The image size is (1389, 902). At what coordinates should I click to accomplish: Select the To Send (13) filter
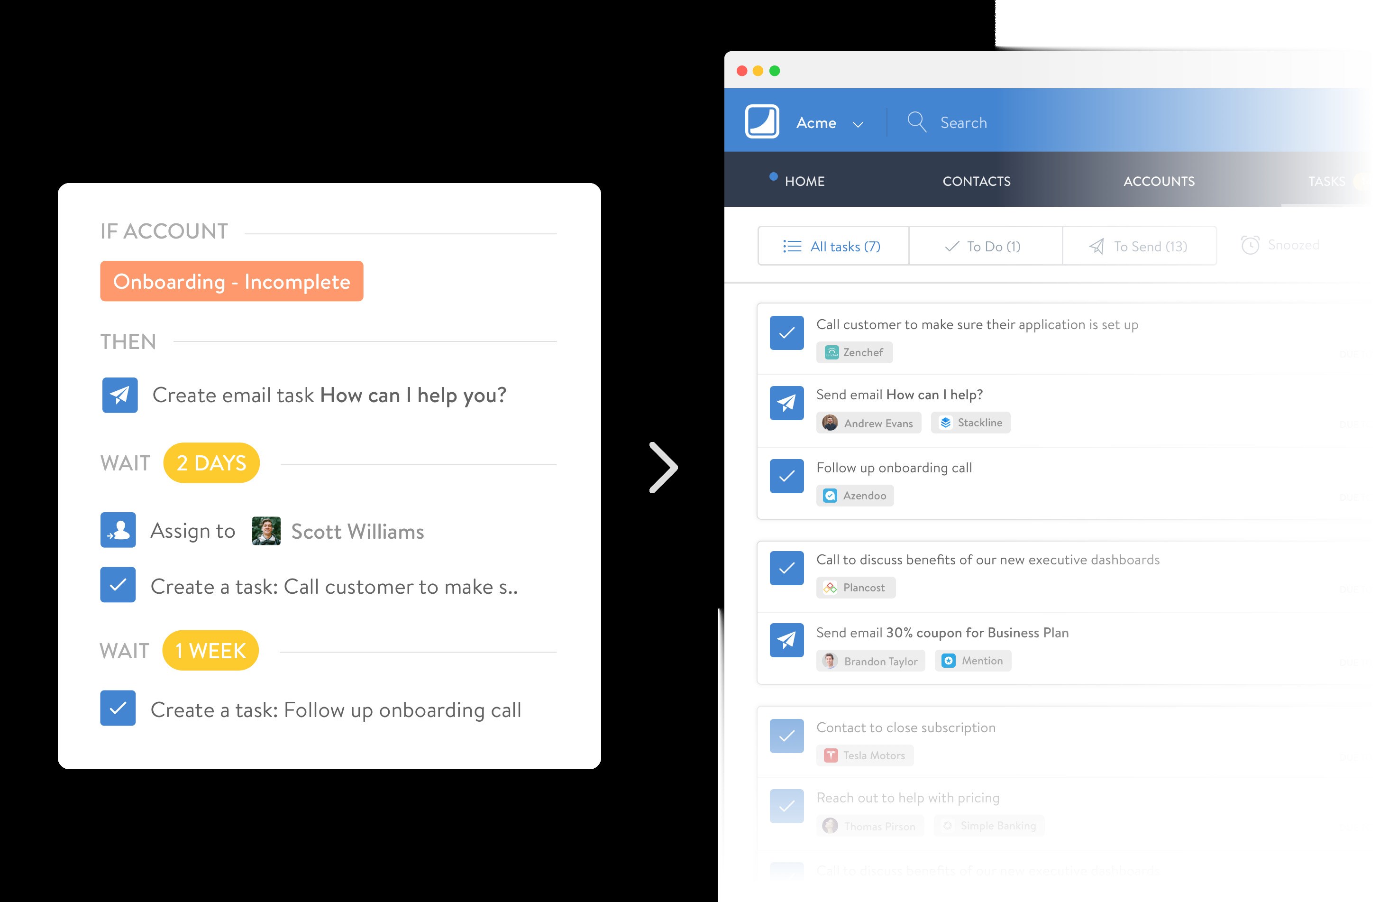pyautogui.click(x=1139, y=246)
